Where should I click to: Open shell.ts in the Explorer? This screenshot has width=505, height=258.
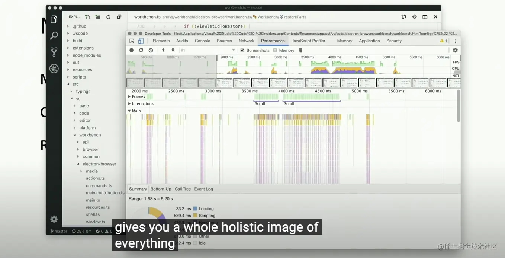(x=93, y=215)
